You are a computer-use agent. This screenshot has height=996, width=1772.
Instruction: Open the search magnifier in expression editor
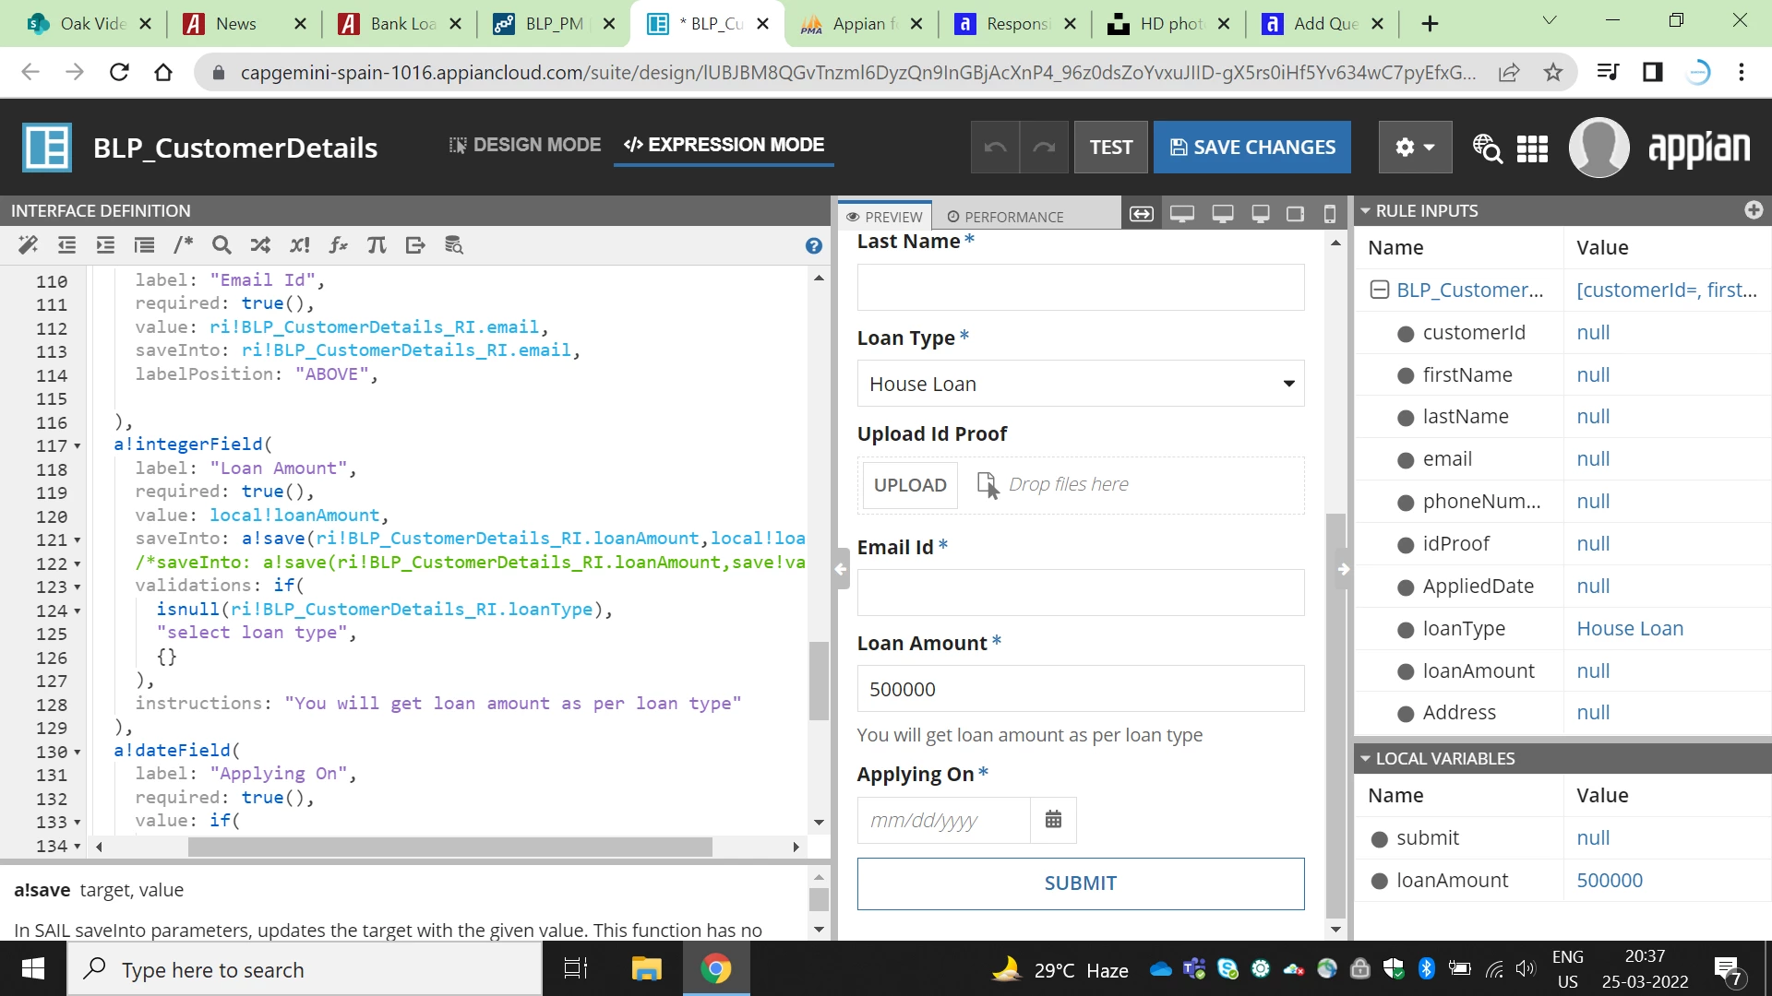221,245
